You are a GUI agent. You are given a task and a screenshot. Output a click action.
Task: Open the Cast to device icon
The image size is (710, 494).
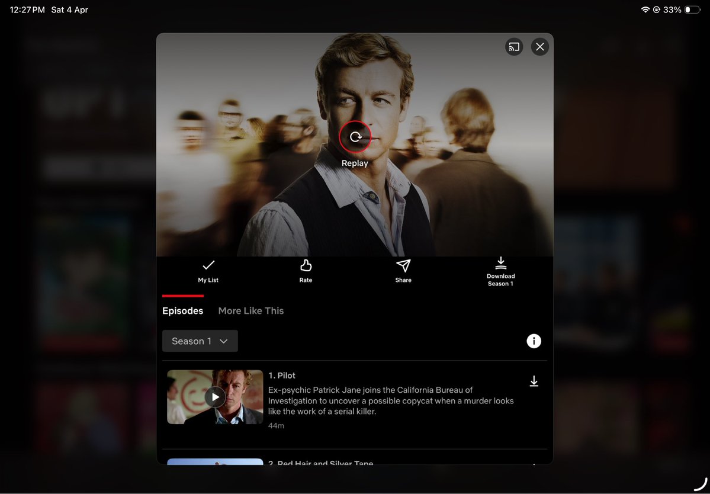pos(514,47)
